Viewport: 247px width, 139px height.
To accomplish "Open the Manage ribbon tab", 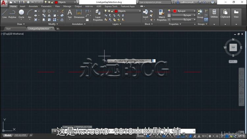I will pos(67,6).
